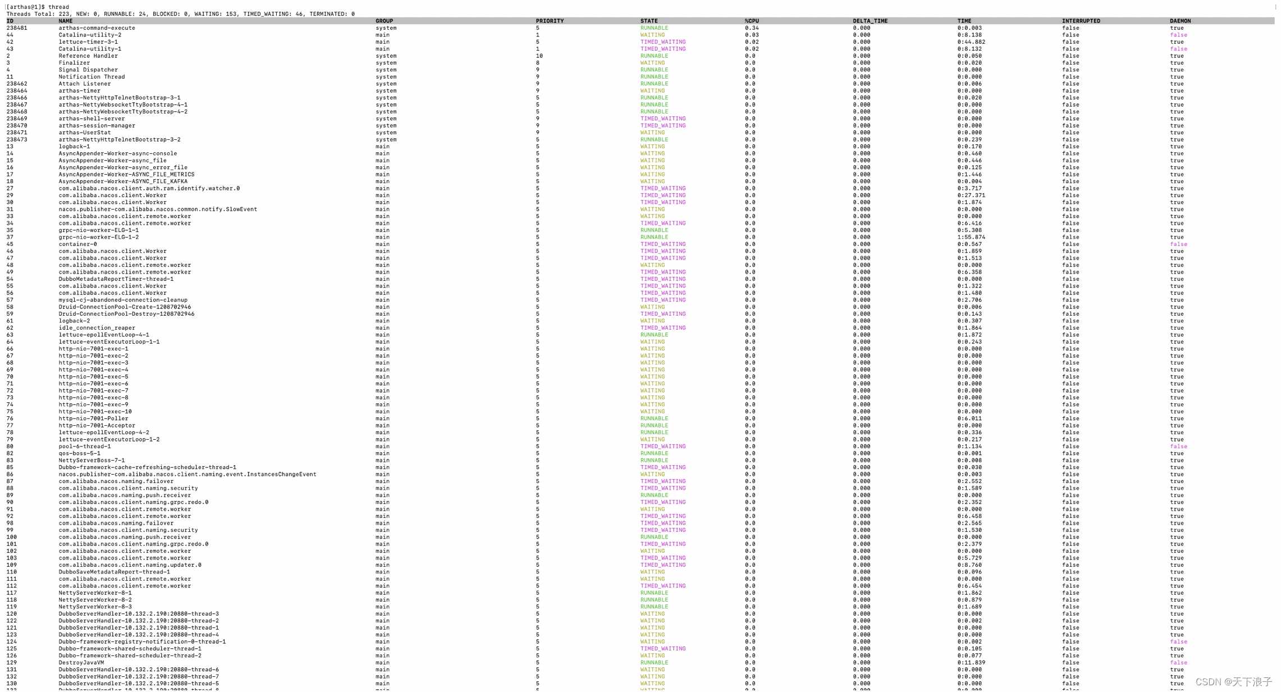This screenshot has width=1281, height=692.
Task: Click arthas-shell-server thread name
Action: pos(91,119)
